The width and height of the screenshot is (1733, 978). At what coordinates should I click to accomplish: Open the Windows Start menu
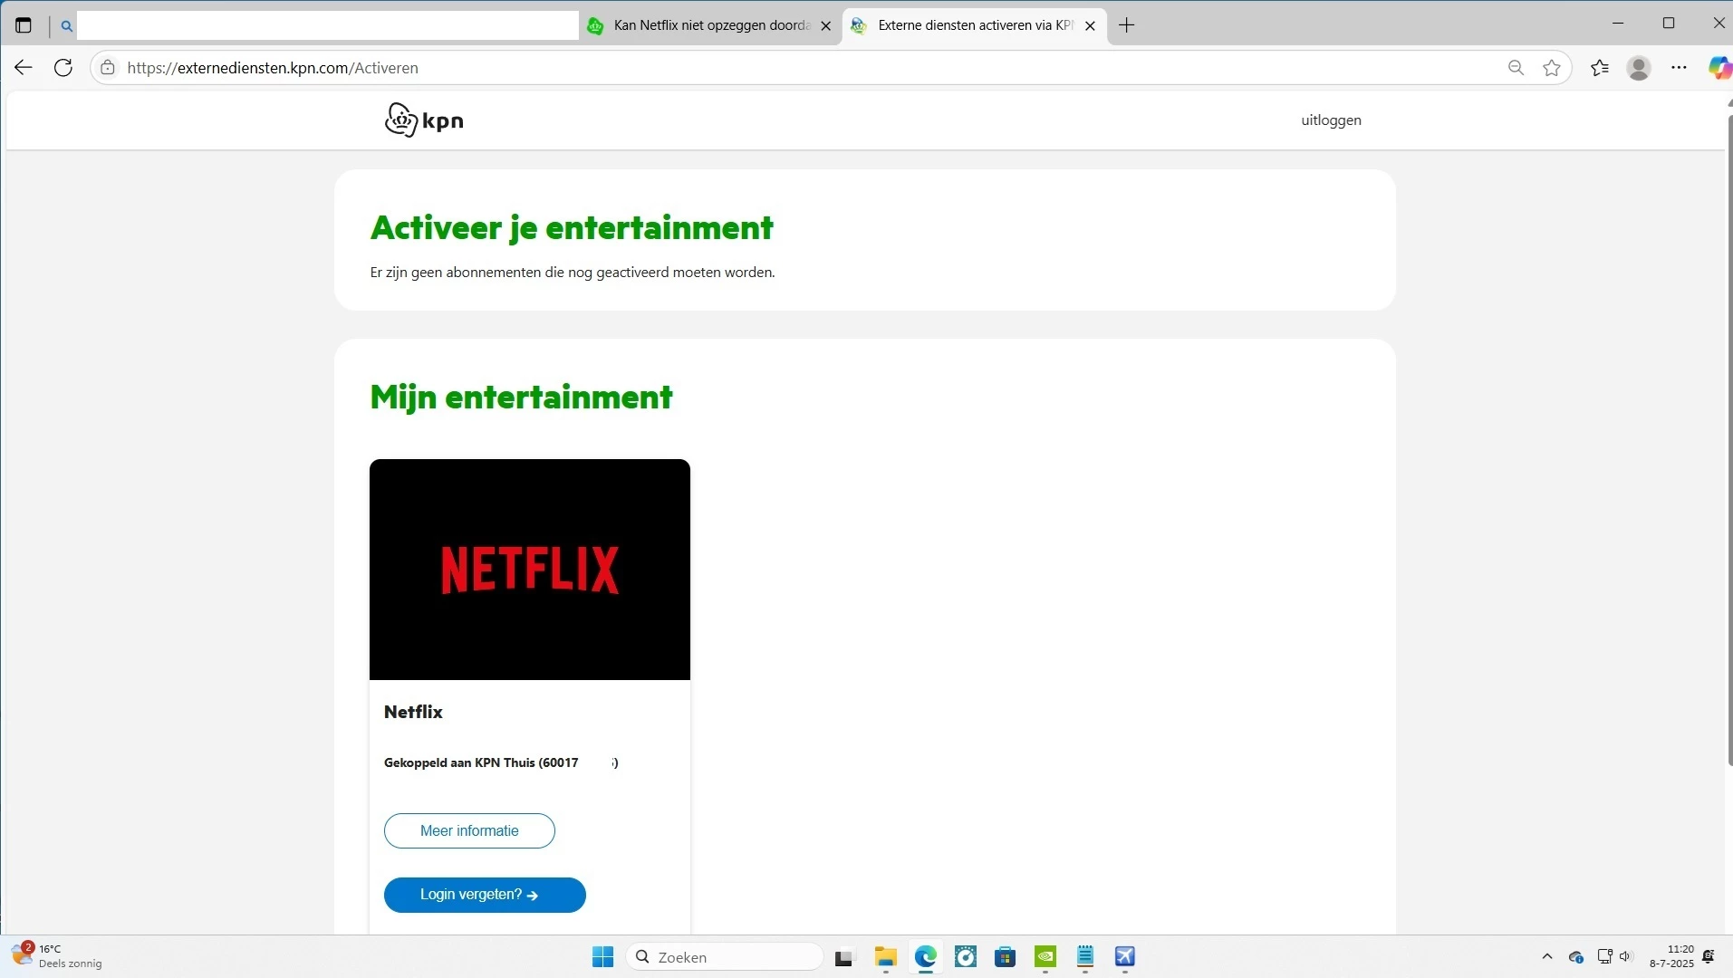point(602,957)
